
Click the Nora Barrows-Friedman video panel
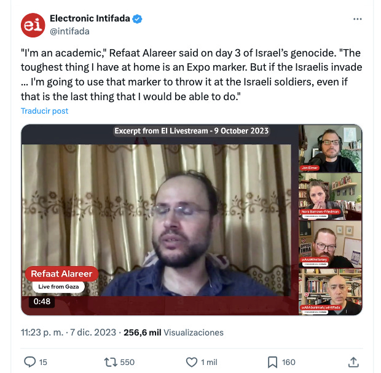pyautogui.click(x=330, y=197)
